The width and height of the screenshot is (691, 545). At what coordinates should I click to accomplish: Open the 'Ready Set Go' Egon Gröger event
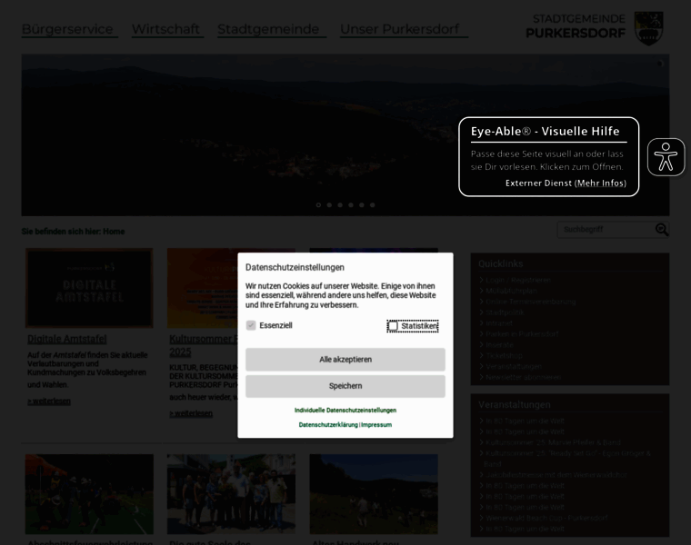pos(567,459)
